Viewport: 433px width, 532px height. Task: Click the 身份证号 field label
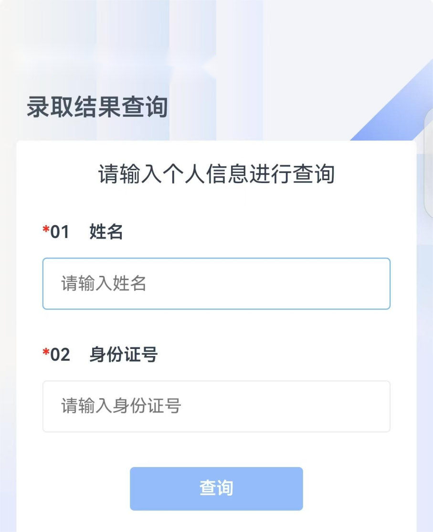tap(123, 355)
